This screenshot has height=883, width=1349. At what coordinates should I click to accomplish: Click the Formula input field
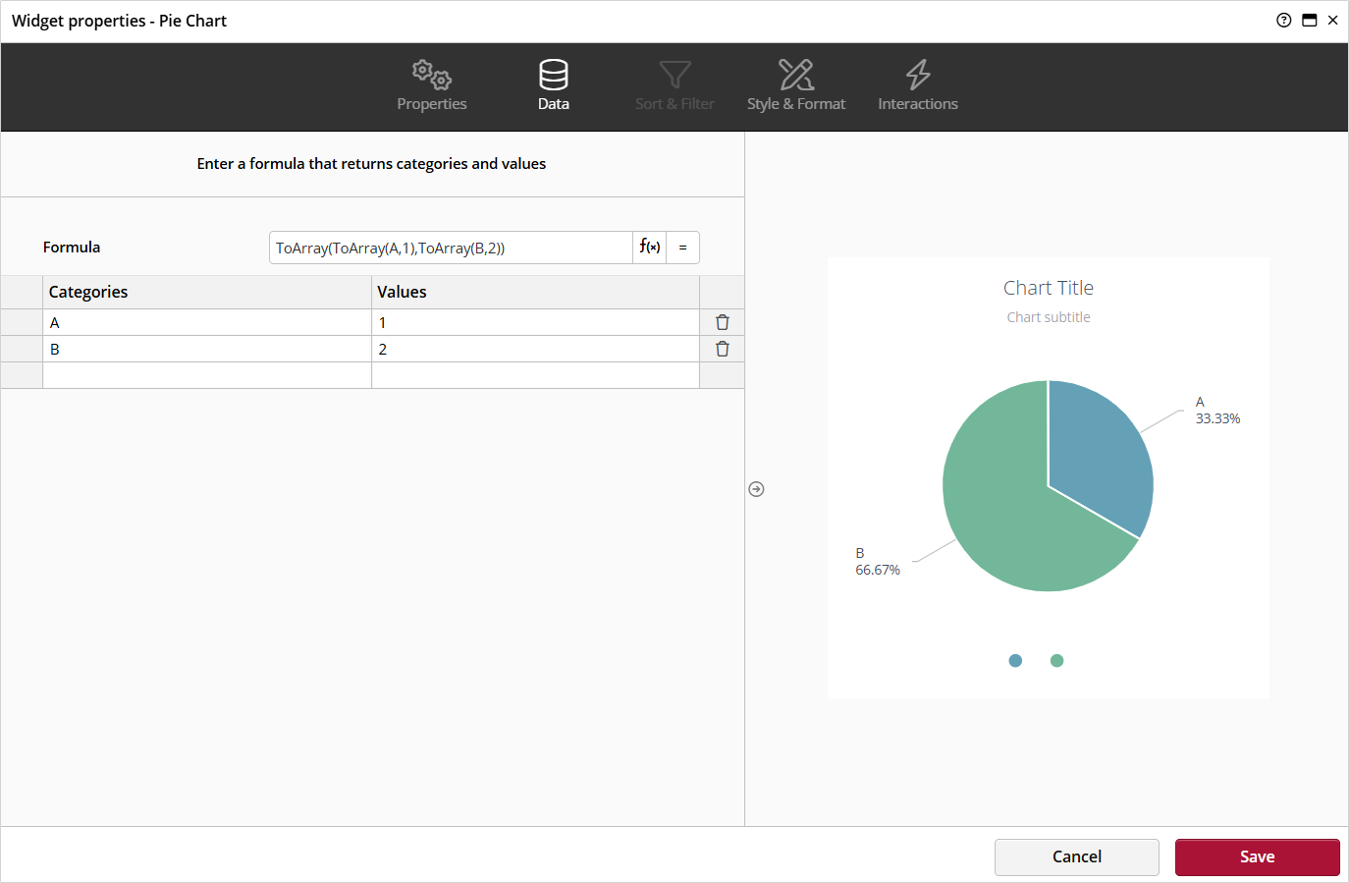(451, 248)
